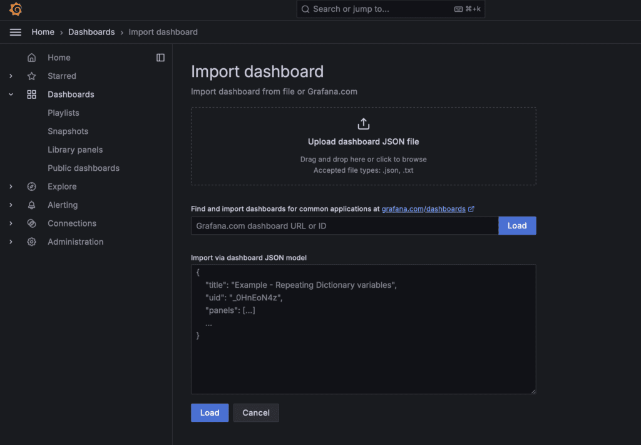
Task: Open Alerting in the sidebar
Action: (x=63, y=205)
